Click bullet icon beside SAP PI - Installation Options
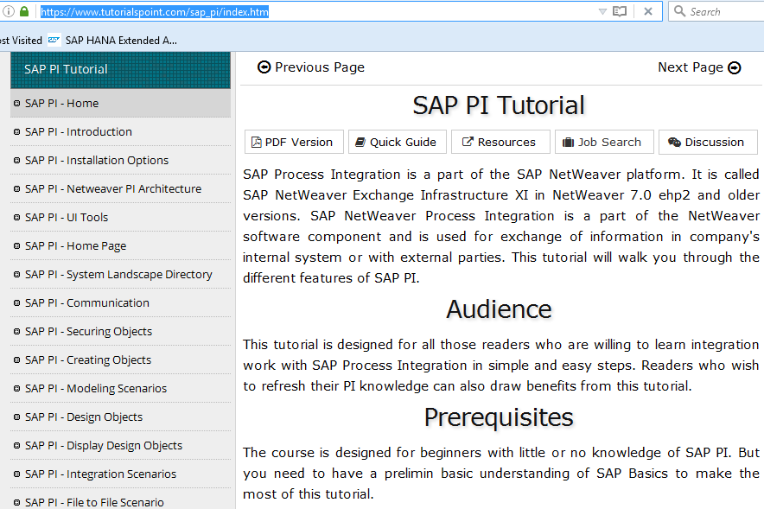Viewport: 764px width, 509px height. 17,160
